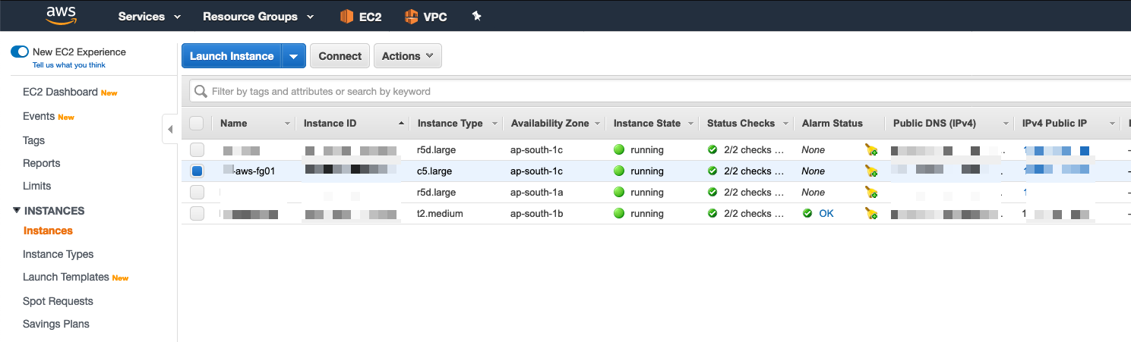Click the pin shortcuts icon in header
This screenshot has width=1131, height=342.
pyautogui.click(x=477, y=16)
